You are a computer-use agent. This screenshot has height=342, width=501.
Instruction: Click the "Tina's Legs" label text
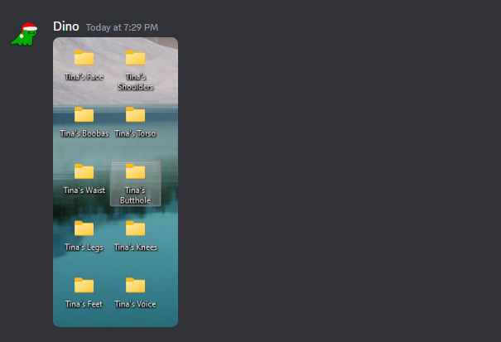(x=84, y=248)
